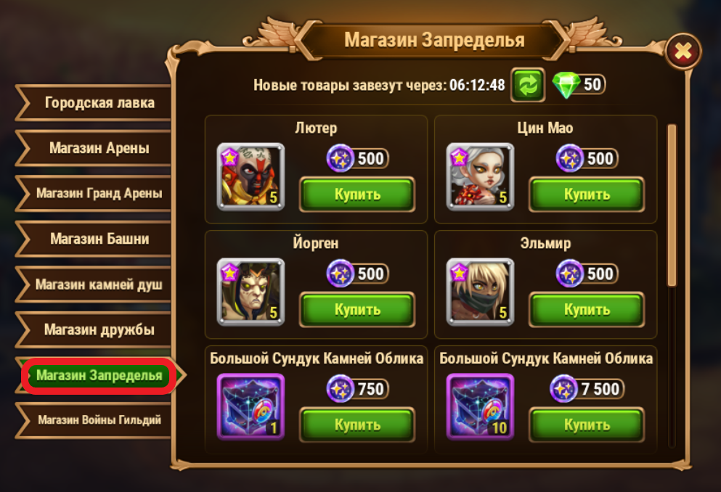Select the Лютер hero portrait

click(250, 176)
